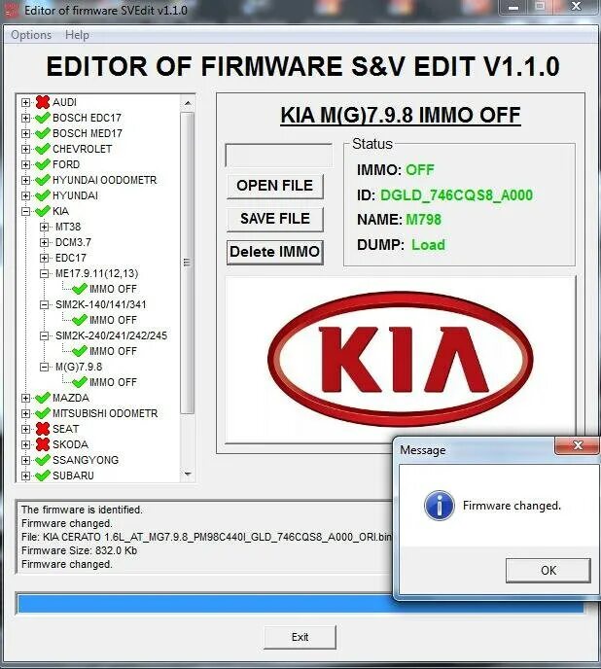Click the green check icon beside BOSCH EDC17

tap(43, 118)
